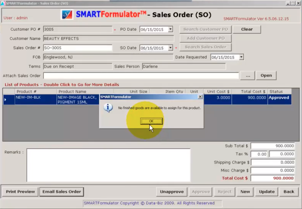The image size is (302, 209).
Task: Click the 3.0000 unit cost cell
Action: (218, 99)
